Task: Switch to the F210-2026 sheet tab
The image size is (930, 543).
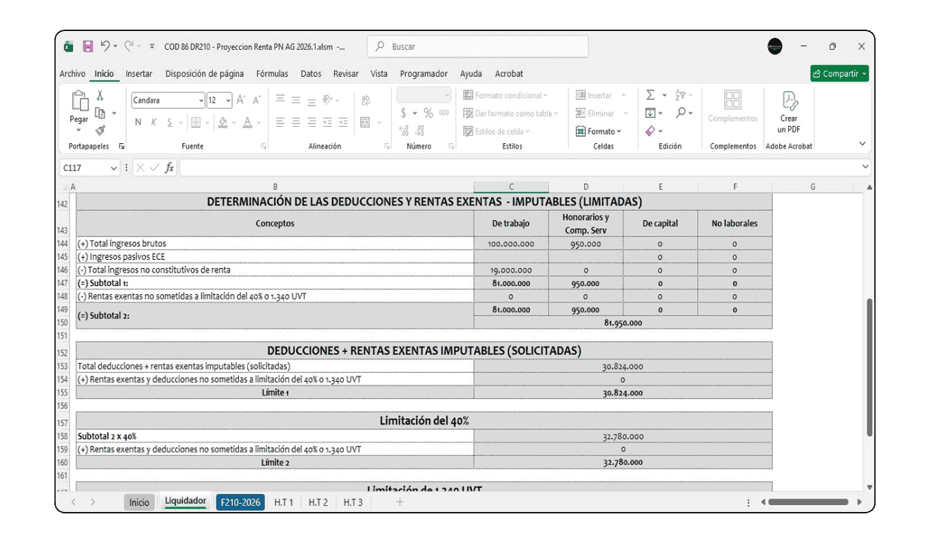Action: tap(240, 502)
